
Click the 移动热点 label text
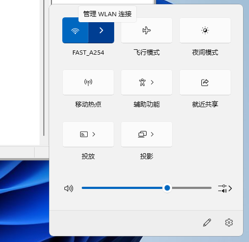[88, 104]
